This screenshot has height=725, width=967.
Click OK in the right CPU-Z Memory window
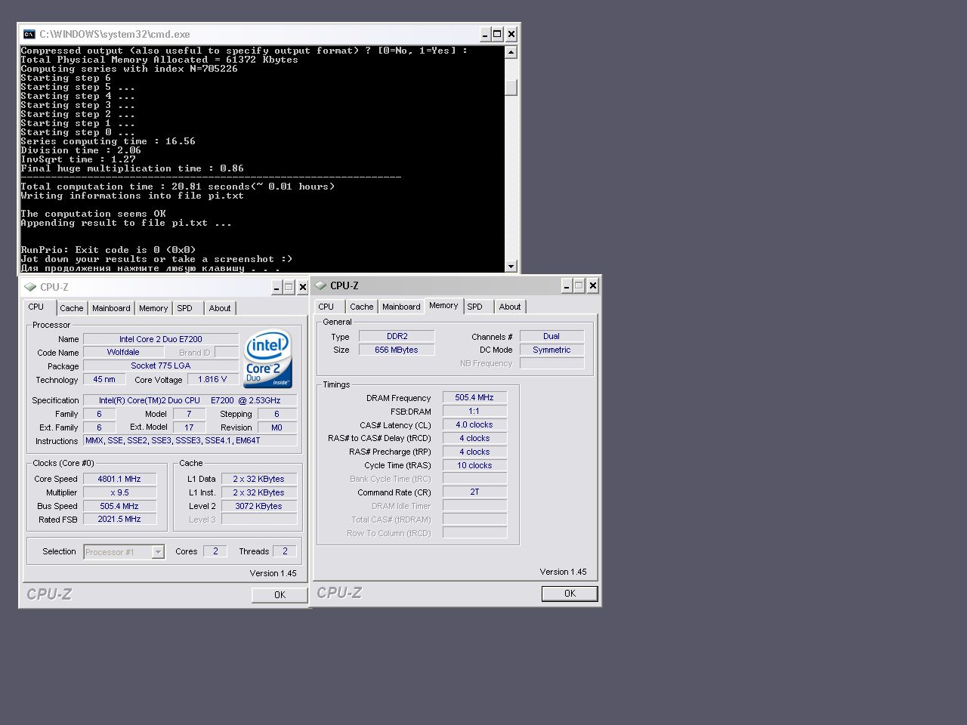[570, 594]
